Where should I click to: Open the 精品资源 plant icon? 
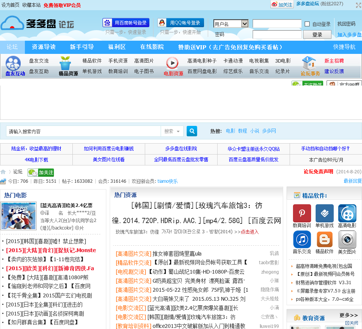(x=65, y=63)
